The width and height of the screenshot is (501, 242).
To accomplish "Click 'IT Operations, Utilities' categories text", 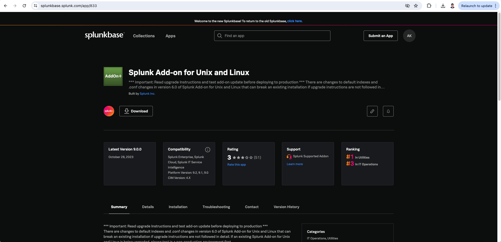I will pyautogui.click(x=322, y=238).
